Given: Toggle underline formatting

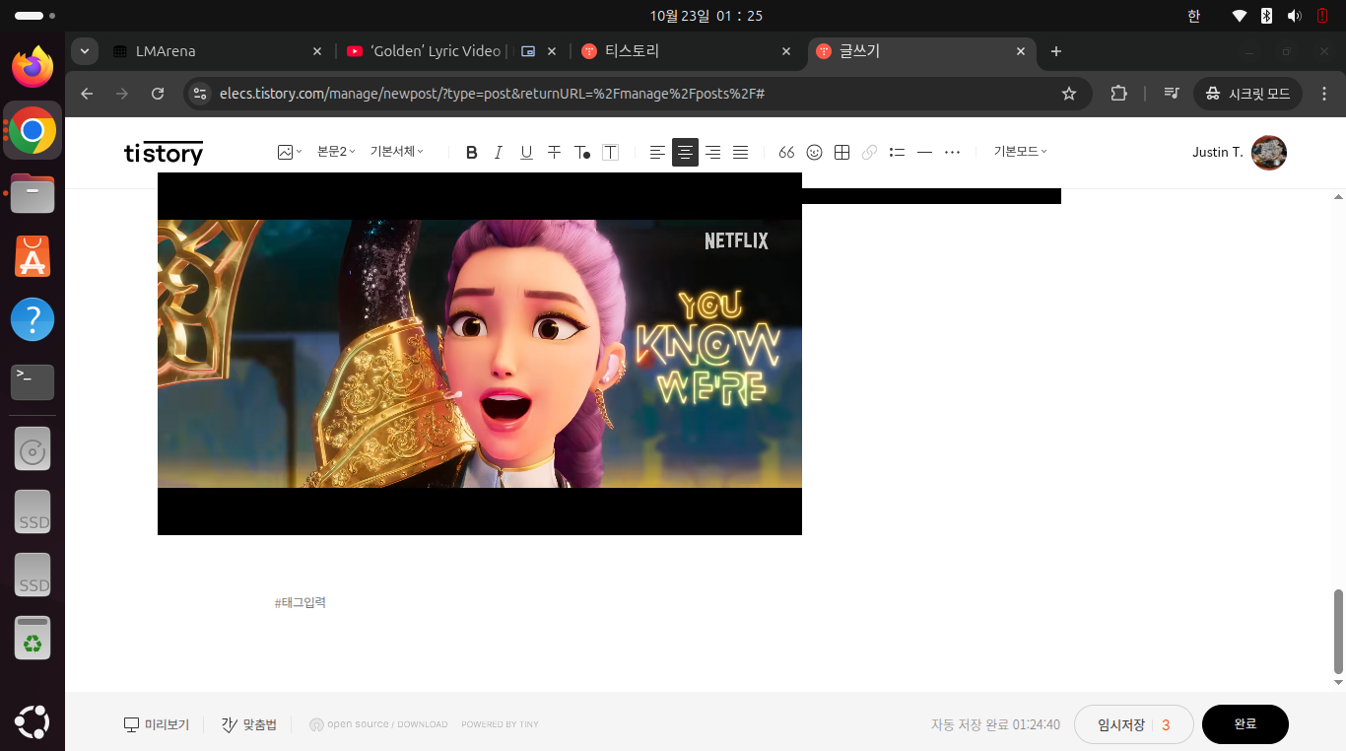Looking at the screenshot, I should click(x=526, y=152).
